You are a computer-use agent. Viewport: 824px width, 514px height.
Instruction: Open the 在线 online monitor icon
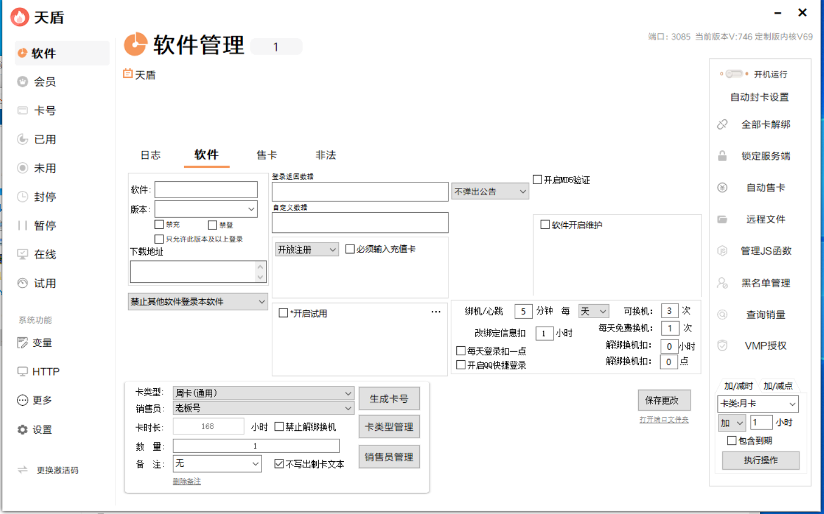click(x=22, y=254)
